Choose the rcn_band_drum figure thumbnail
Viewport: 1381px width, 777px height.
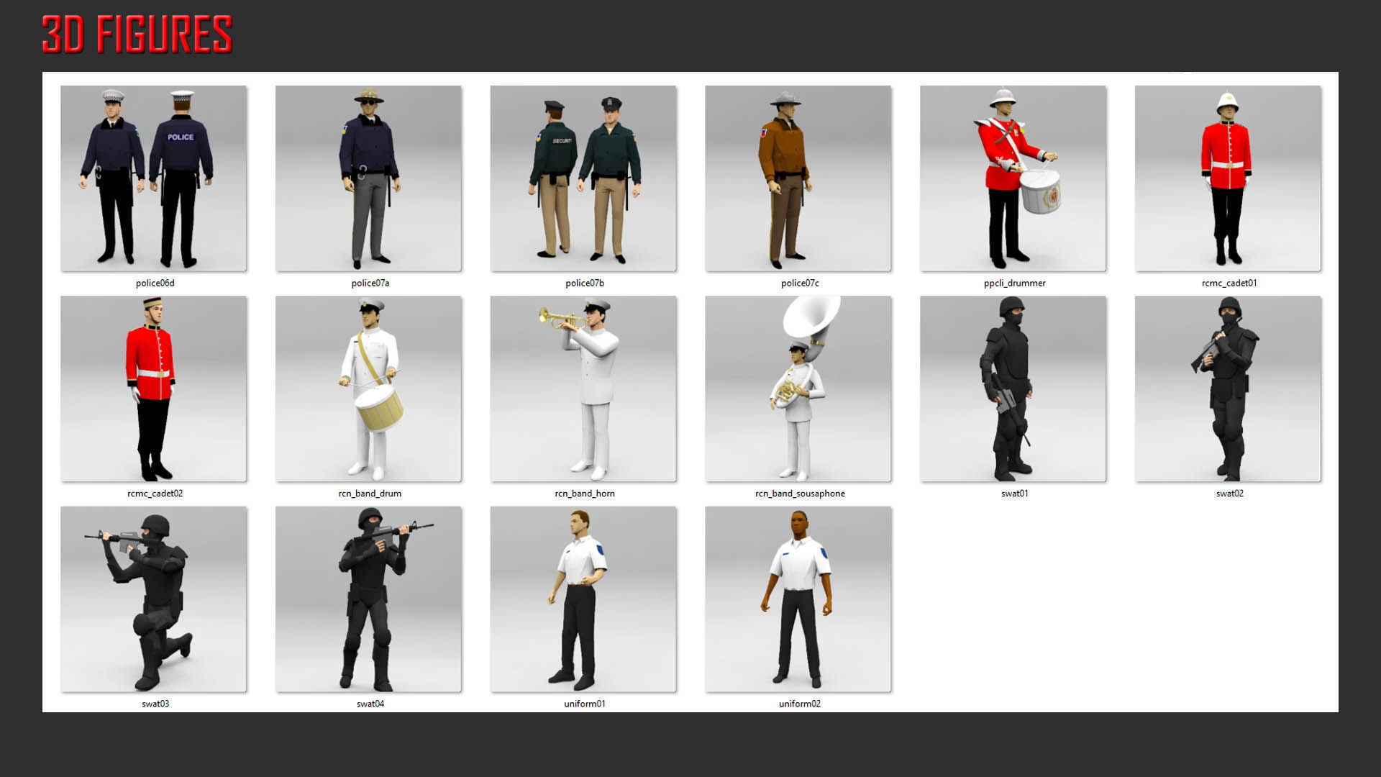coord(368,389)
